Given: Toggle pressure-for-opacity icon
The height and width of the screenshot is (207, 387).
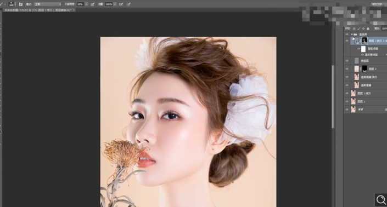Looking at the screenshot, I should (x=93, y=4).
